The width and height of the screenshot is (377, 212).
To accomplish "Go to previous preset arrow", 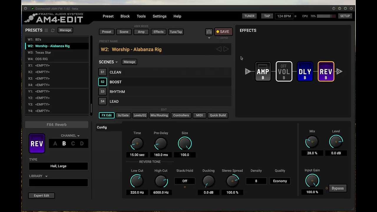I will tap(219, 49).
